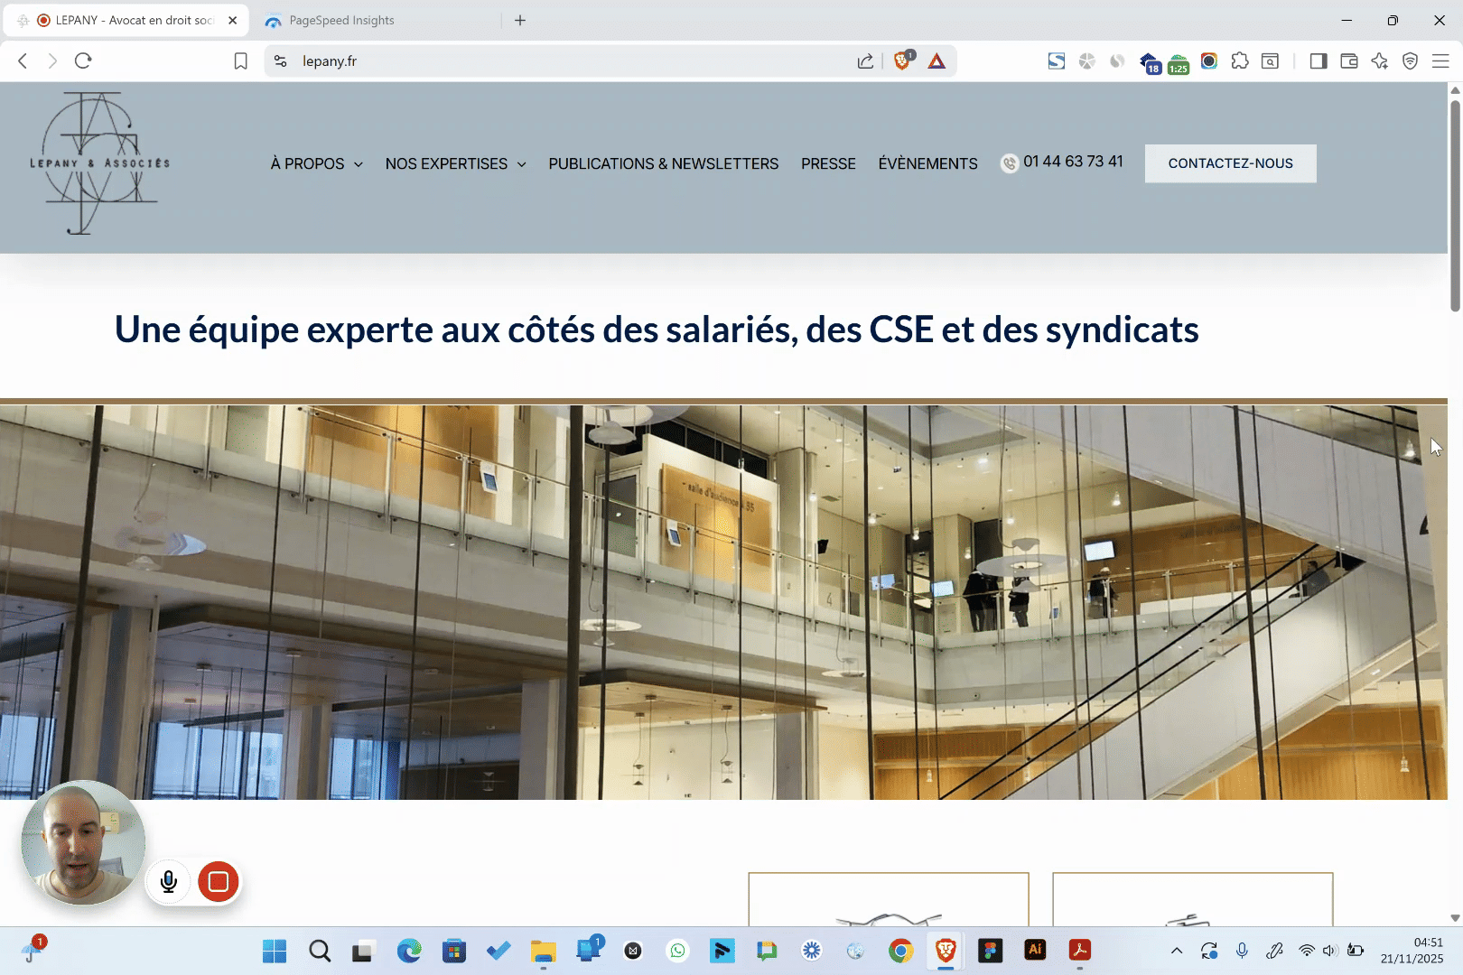Viewport: 1463px width, 975px height.
Task: Open PUBLICATIONS & NEWSLETTERS link
Action: click(x=663, y=163)
